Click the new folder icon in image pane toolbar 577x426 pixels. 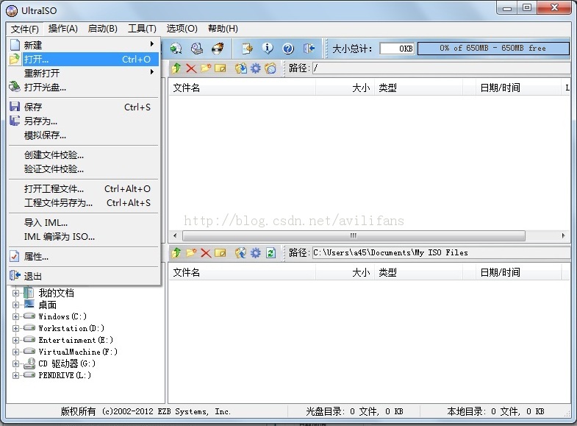206,68
